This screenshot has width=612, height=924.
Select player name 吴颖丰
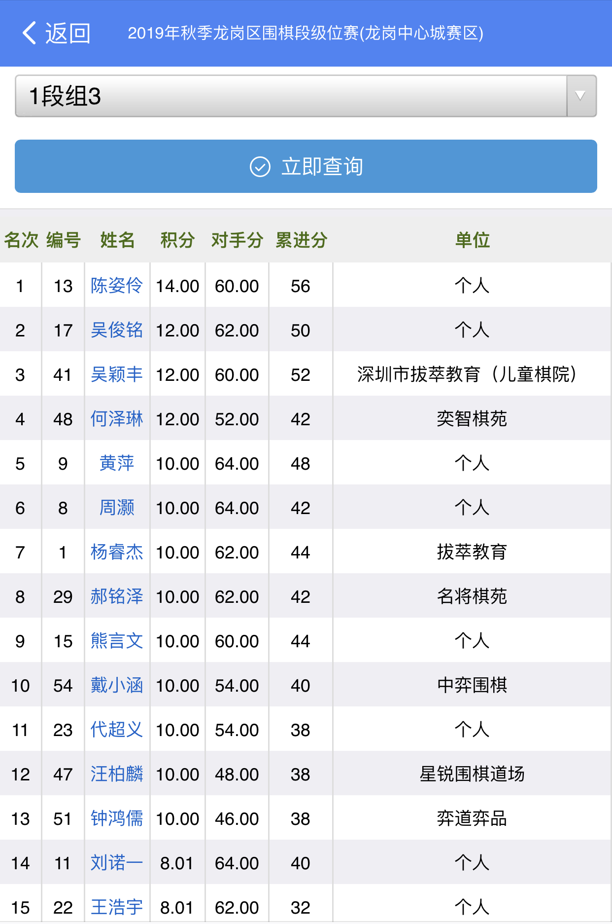click(x=117, y=374)
